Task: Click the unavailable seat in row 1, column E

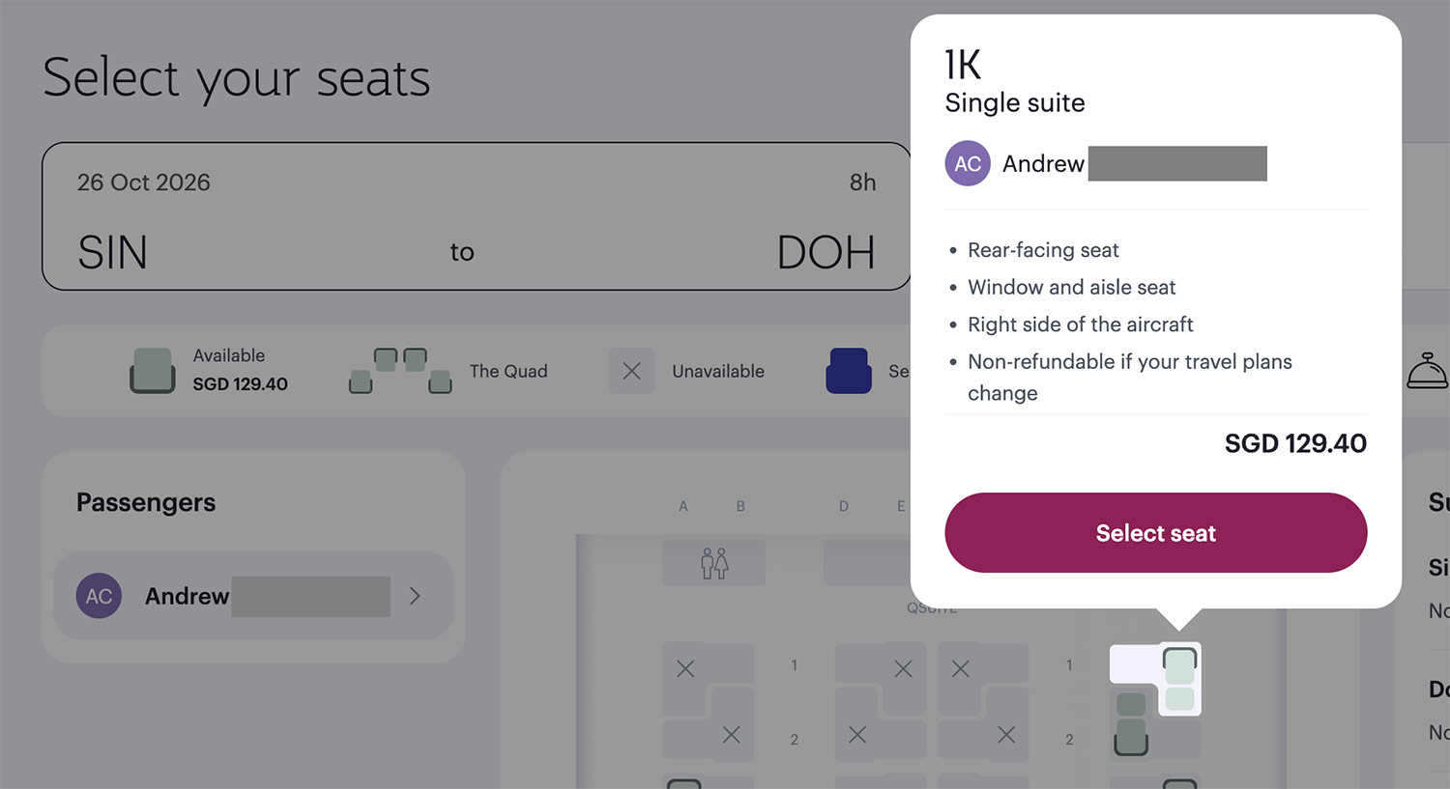Action: [903, 668]
